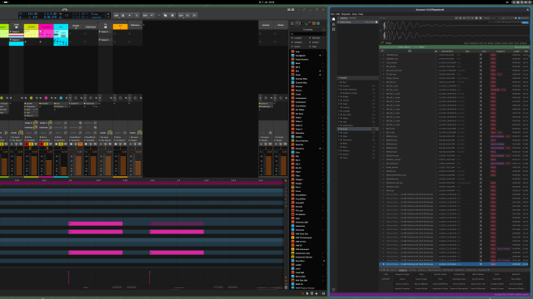Click the play button in Sononym's transport
This screenshot has width=533, height=299.
[461, 18]
